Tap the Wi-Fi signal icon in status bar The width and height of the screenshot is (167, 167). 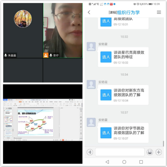coord(98,4)
